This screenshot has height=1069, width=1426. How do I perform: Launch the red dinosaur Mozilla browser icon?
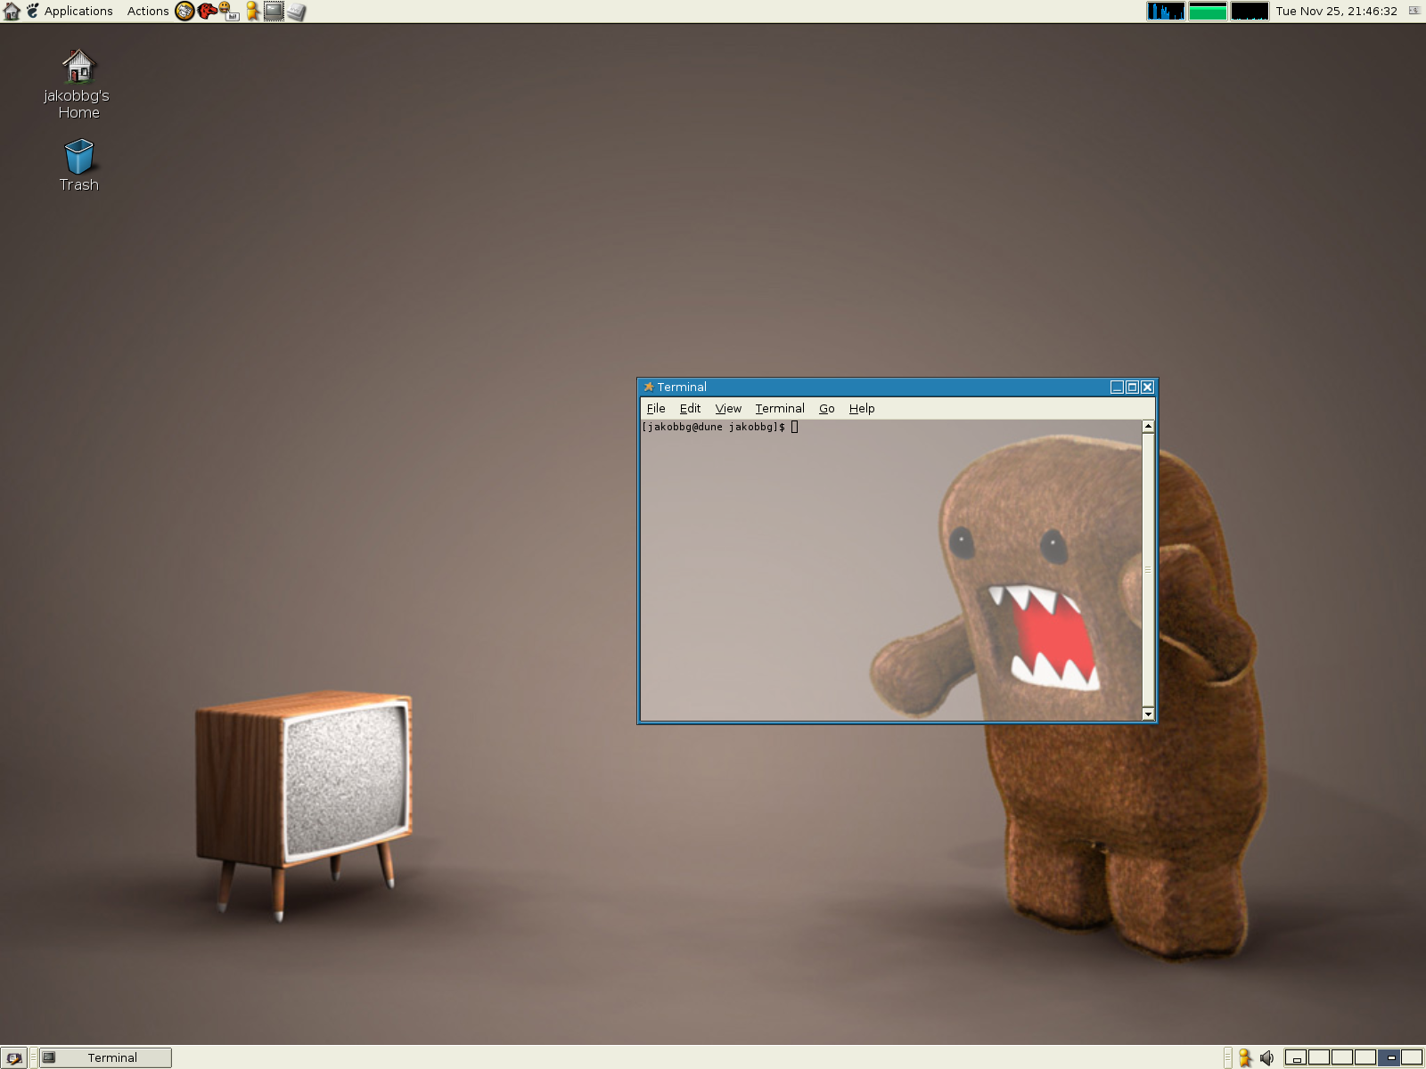208,11
